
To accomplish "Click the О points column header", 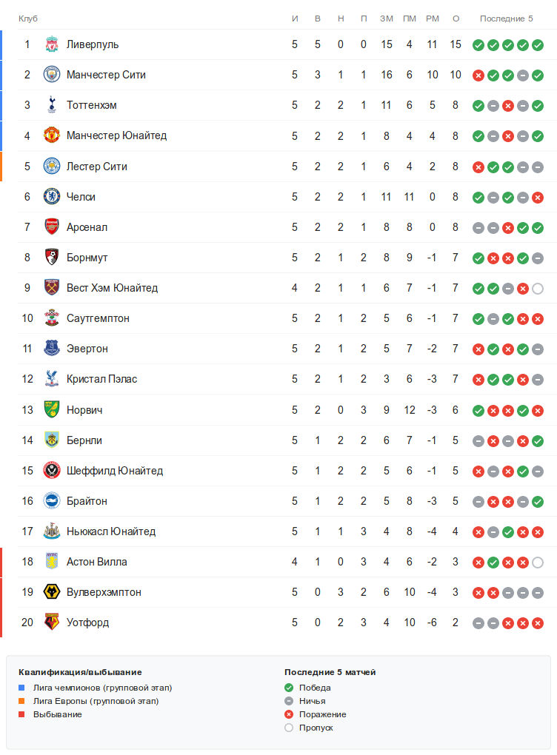I will [456, 19].
